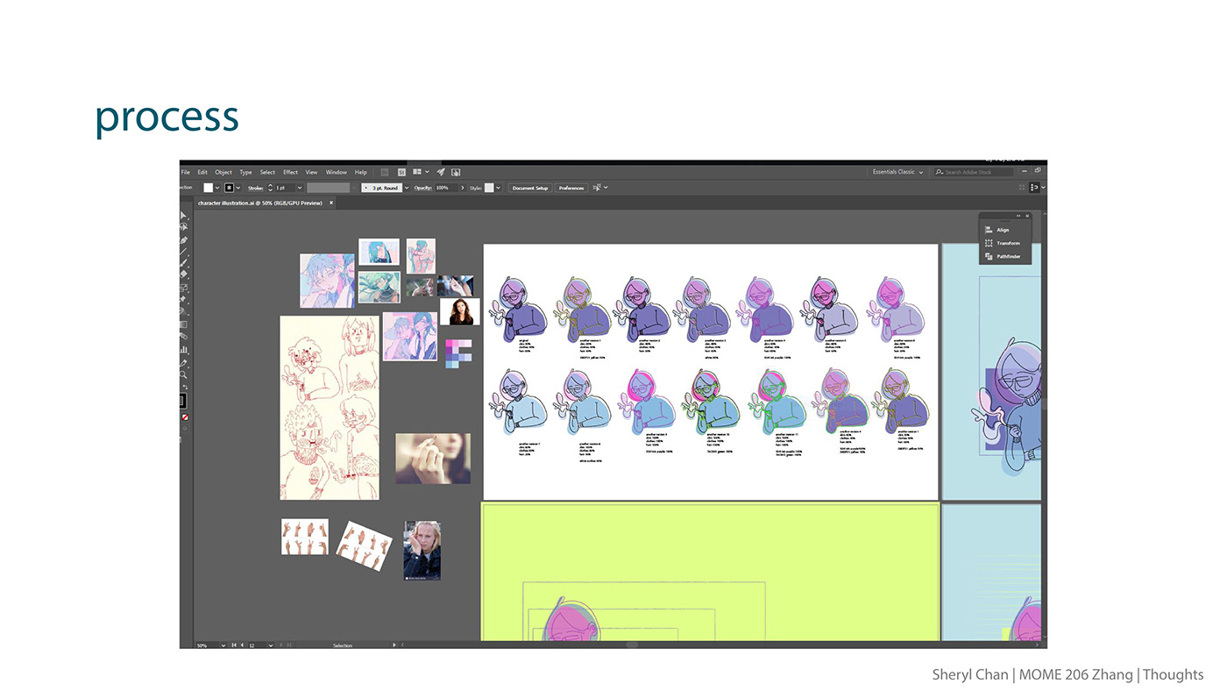
Task: Expand the Opacity options arrow
Action: pos(463,188)
